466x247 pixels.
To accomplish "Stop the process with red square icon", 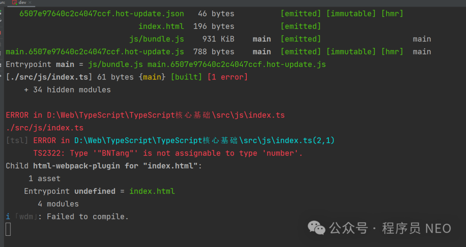I will (x=1, y=32).
